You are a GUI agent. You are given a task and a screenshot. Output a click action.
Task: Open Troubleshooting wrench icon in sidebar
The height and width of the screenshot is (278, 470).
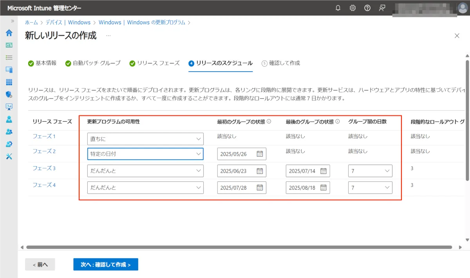[x=9, y=156]
